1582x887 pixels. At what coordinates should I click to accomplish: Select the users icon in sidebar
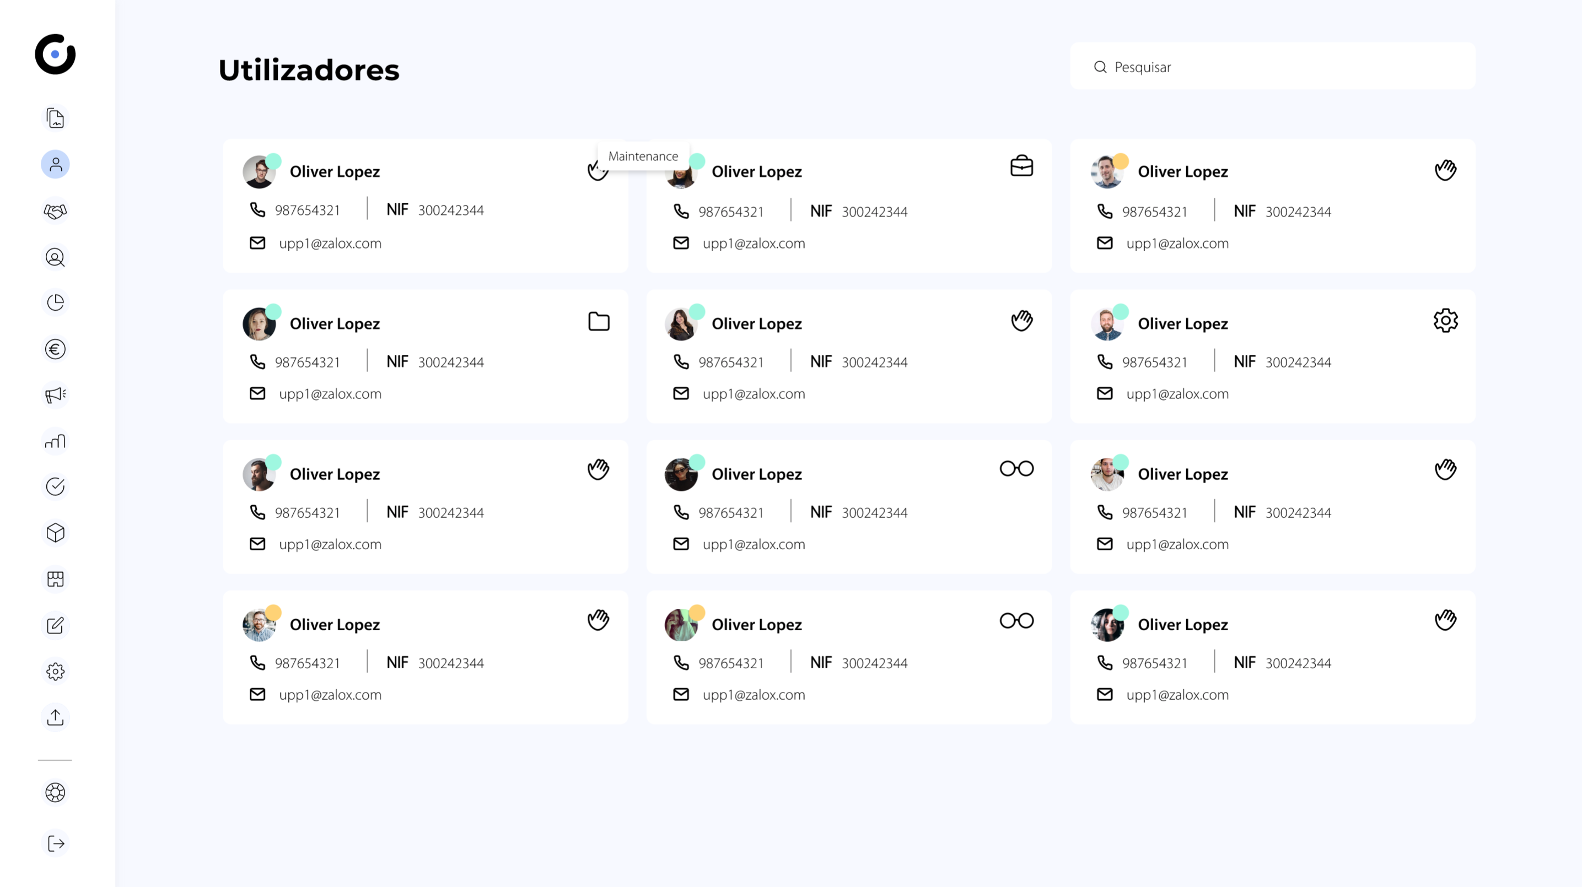coord(55,165)
